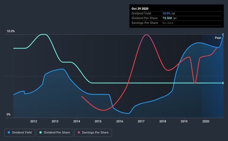The width and height of the screenshot is (228, 141).
Task: Click the tooltip Dividend Per Share row label
Action: 144,18
